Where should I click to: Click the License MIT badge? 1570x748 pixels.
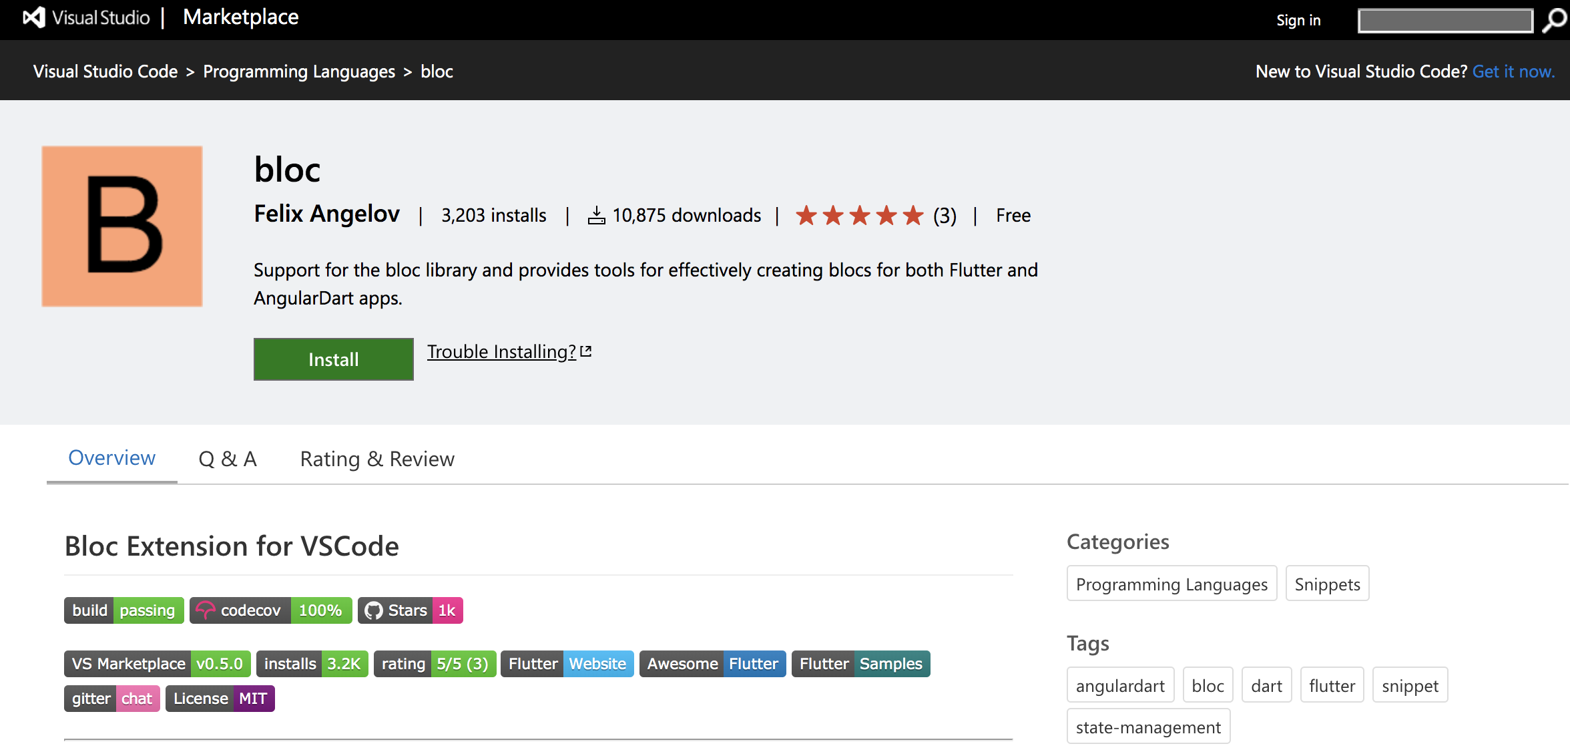point(220,699)
